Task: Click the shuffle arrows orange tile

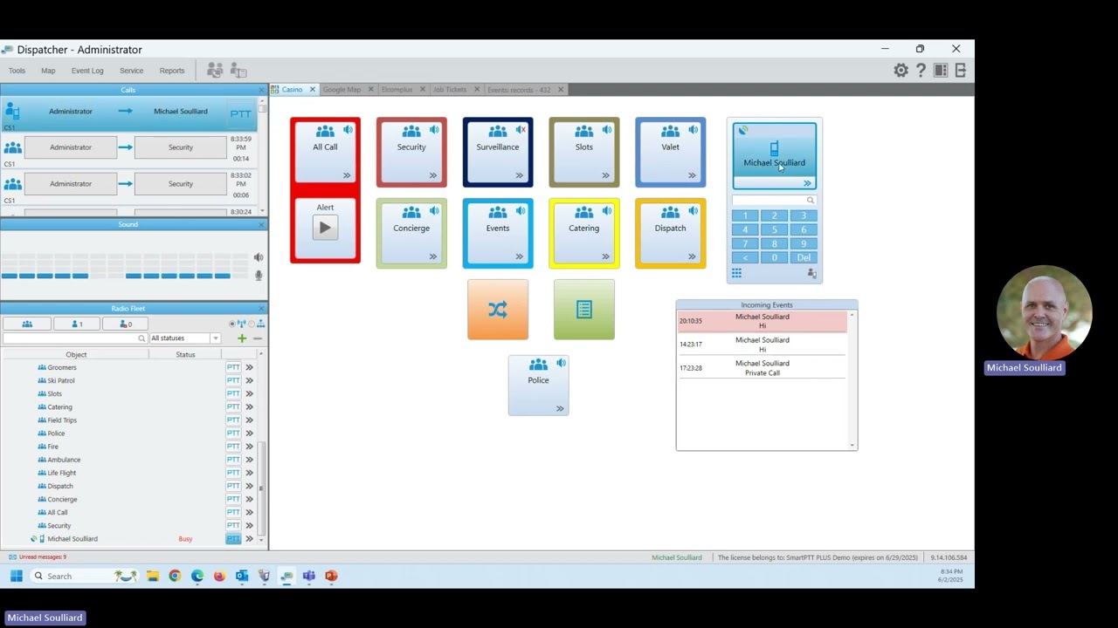Action: pos(498,310)
